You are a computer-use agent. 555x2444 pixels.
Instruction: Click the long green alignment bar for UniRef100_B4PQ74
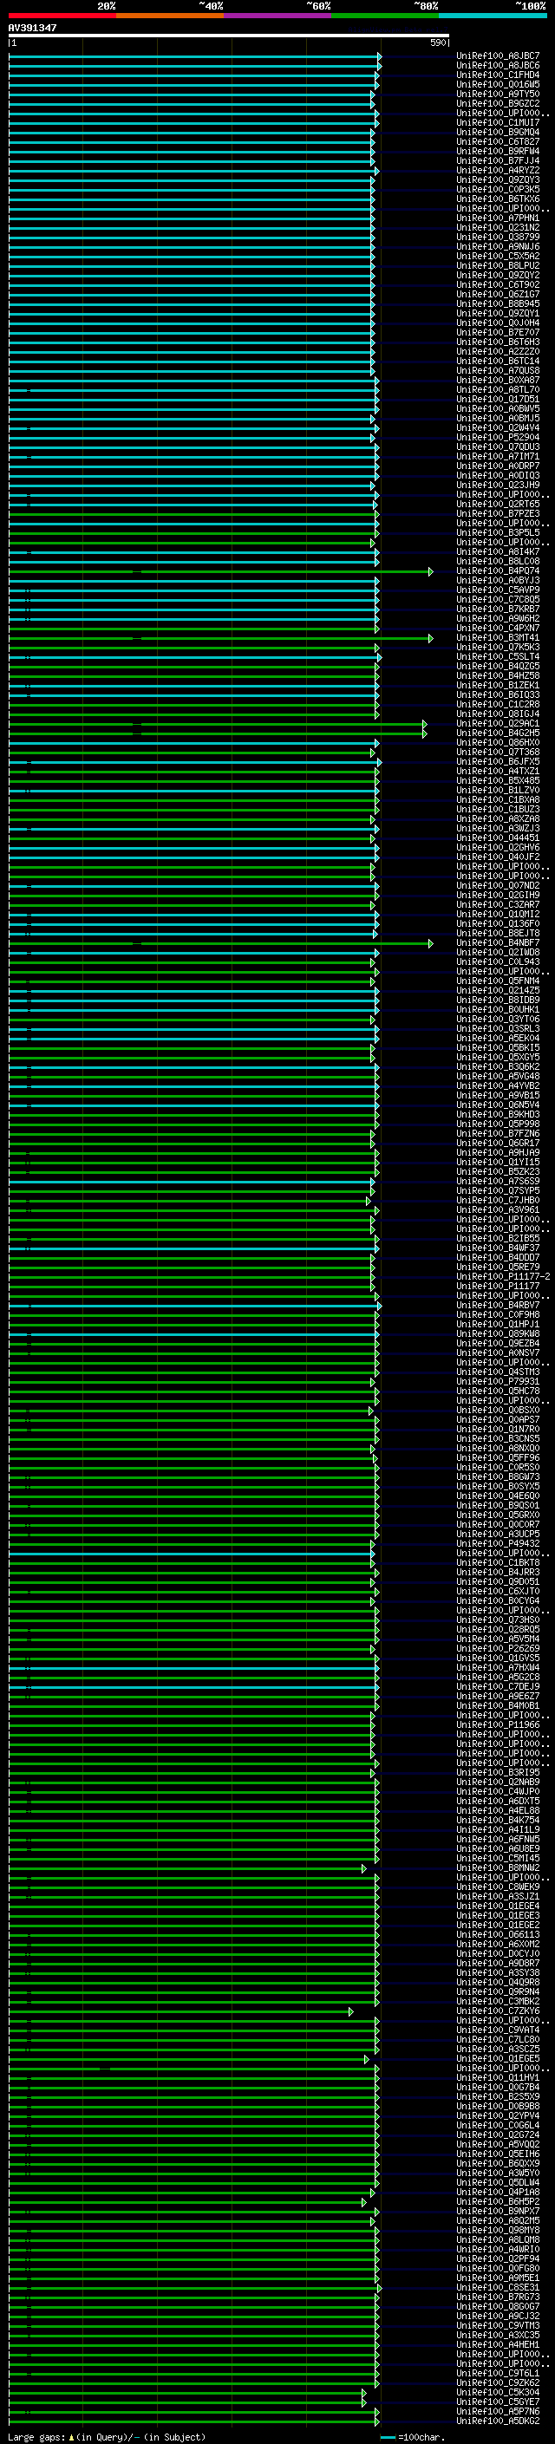pos(221,572)
